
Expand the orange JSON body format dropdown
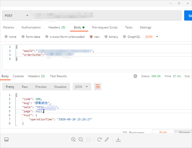click(152, 37)
